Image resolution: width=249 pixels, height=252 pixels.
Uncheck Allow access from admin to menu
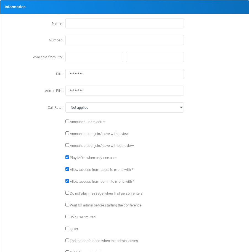pyautogui.click(x=67, y=181)
